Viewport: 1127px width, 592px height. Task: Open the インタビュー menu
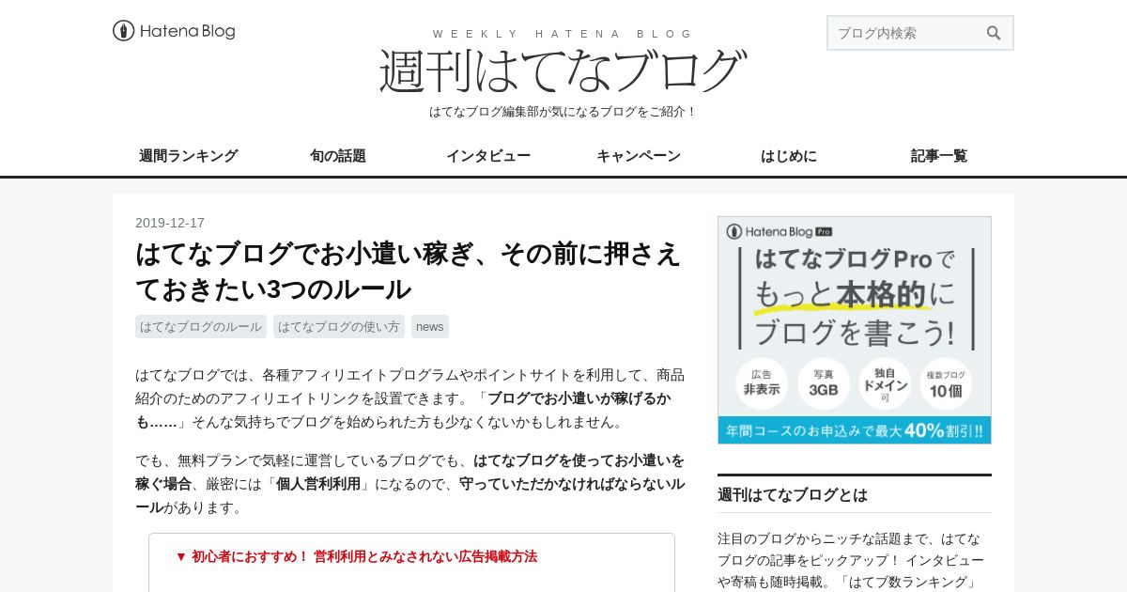488,156
